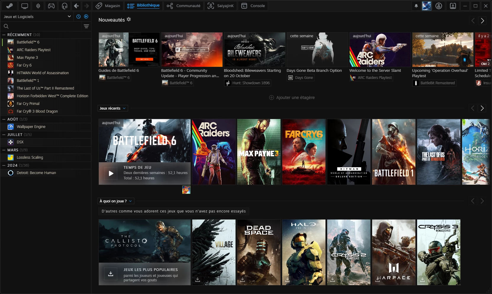Open the downloads manager icon
Screen dimensions: 492x294
pos(453,6)
